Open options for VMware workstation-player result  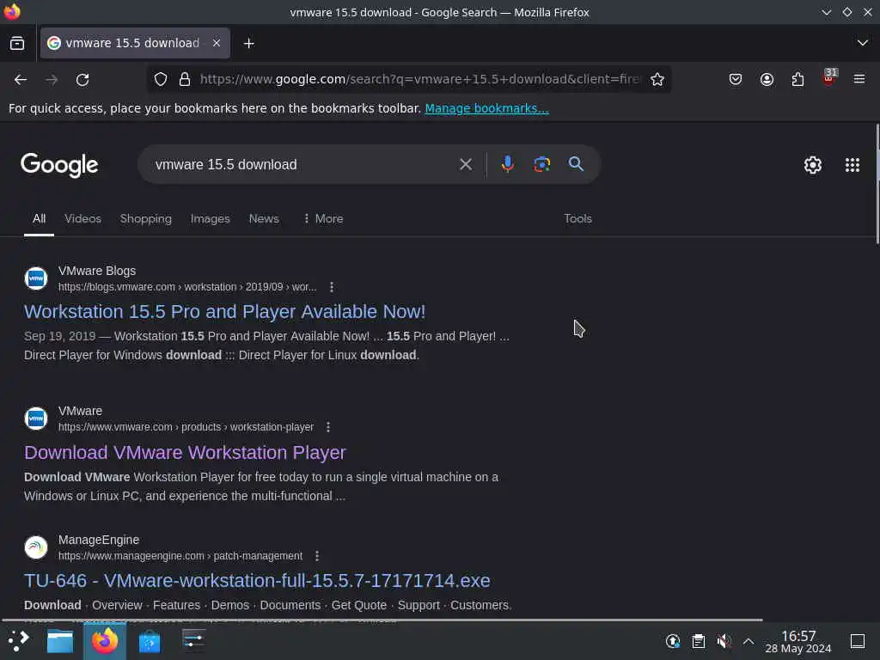328,427
